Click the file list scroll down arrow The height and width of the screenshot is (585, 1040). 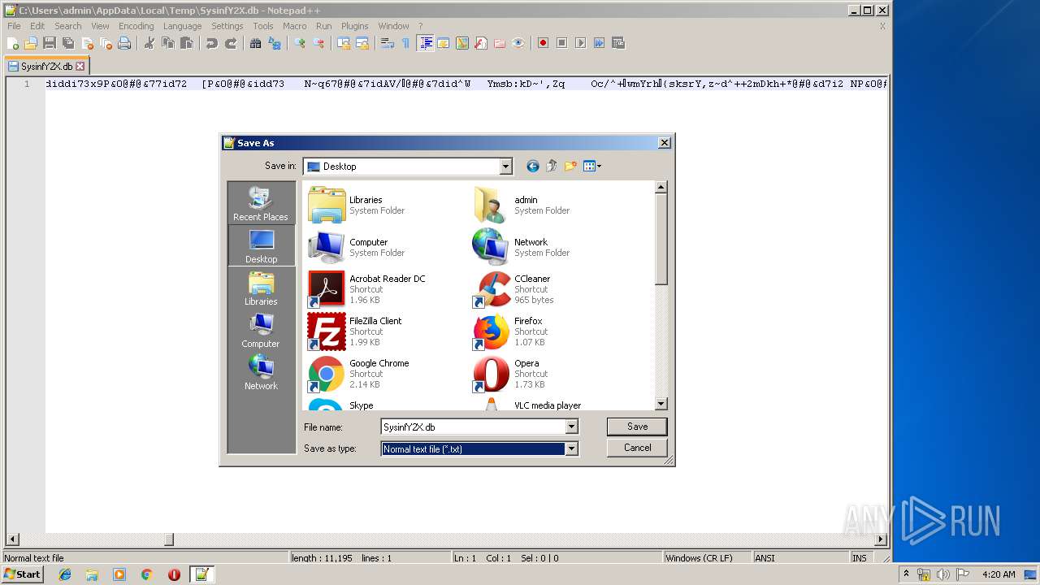[x=661, y=404]
